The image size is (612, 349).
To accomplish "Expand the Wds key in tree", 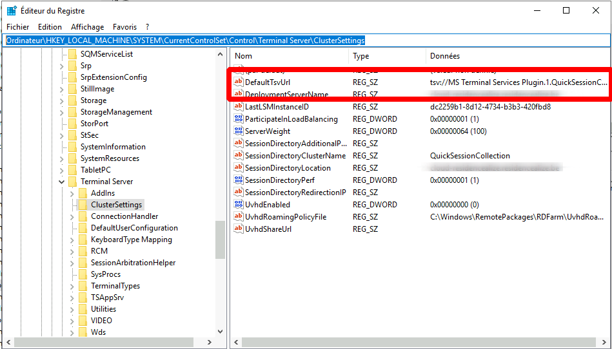I will (x=72, y=332).
